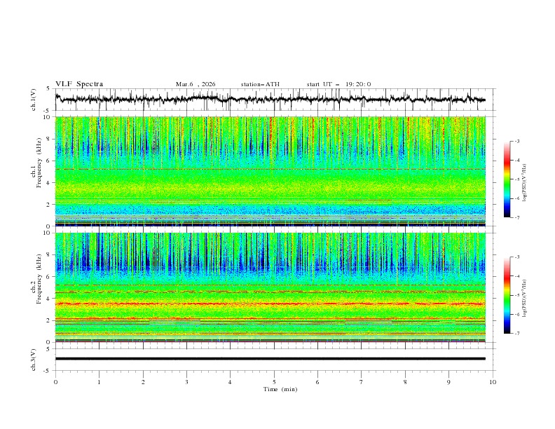The image size is (555, 429).
Task: Click the "station=ATH" header text
Action: 260,84
